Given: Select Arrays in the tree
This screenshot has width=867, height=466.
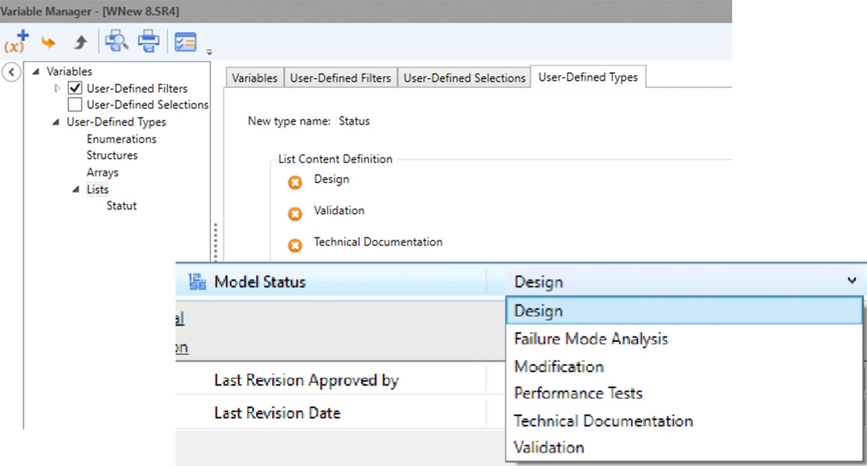Looking at the screenshot, I should (103, 172).
